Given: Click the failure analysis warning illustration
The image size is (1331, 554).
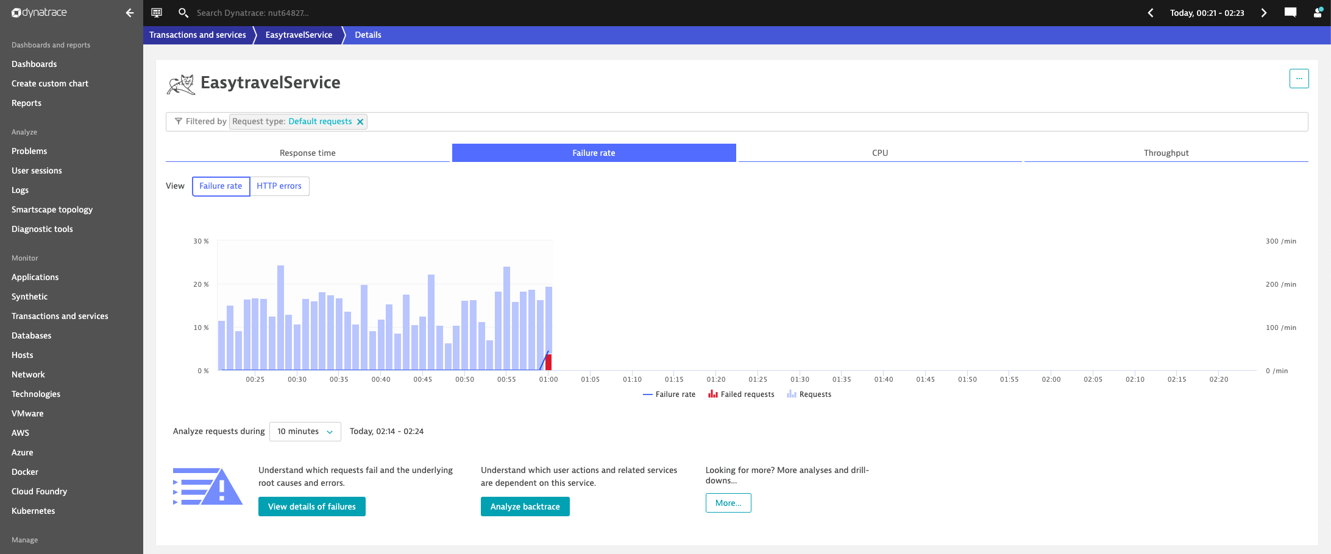Looking at the screenshot, I should [208, 486].
